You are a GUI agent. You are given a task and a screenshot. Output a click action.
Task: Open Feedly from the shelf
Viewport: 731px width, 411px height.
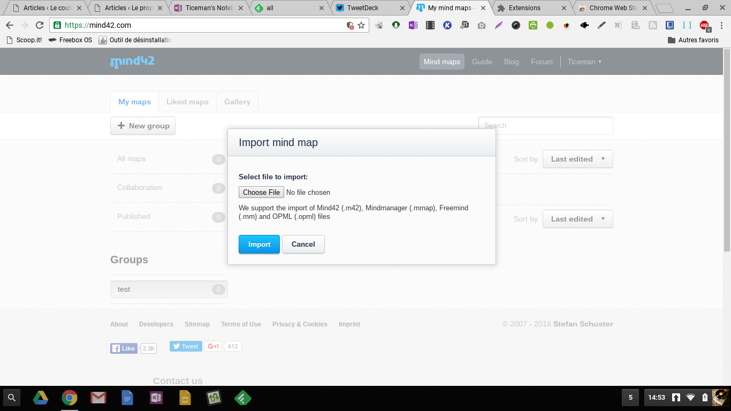pyautogui.click(x=243, y=398)
